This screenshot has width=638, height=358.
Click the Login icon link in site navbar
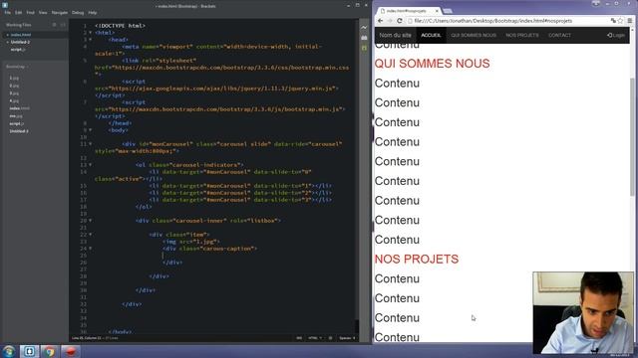click(x=616, y=36)
